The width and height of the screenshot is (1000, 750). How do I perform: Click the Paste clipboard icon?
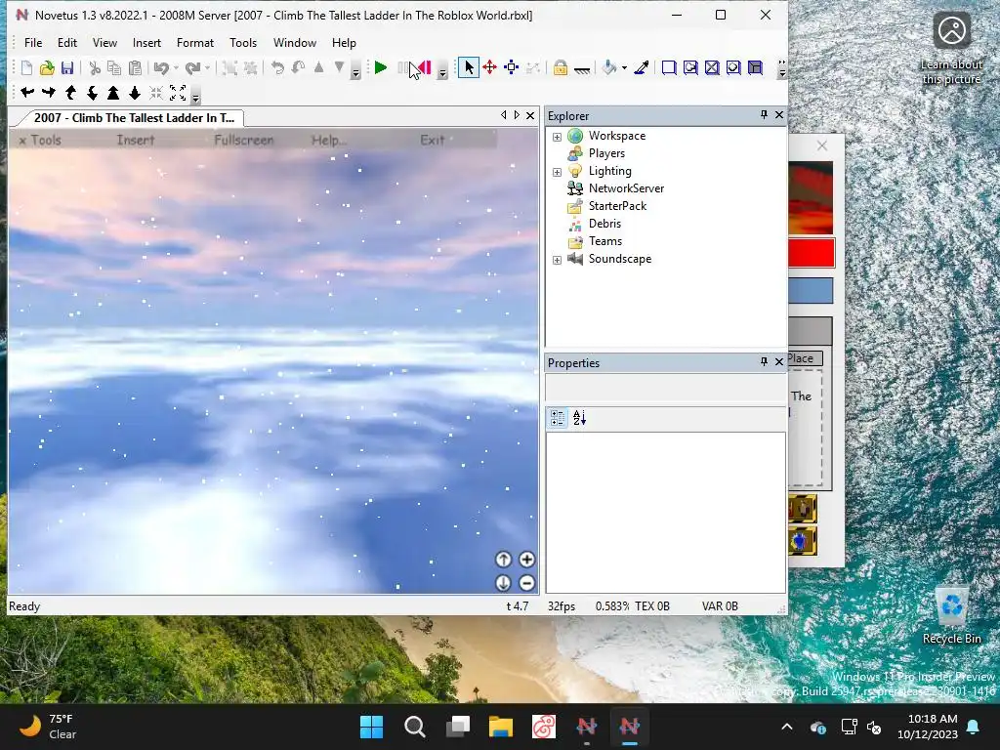(135, 67)
